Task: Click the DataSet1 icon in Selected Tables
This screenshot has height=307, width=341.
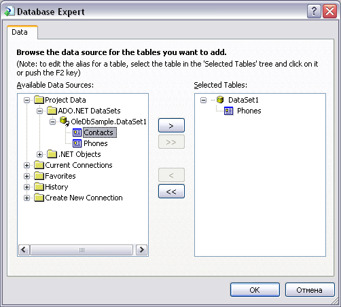Action: point(220,100)
